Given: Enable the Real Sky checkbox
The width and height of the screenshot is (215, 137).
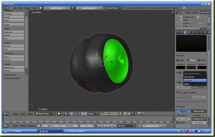Looking at the screenshot, I should click(199, 60).
